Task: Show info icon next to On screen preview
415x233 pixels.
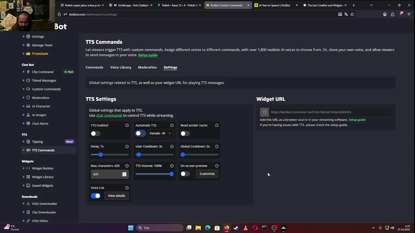Action: click(x=217, y=166)
